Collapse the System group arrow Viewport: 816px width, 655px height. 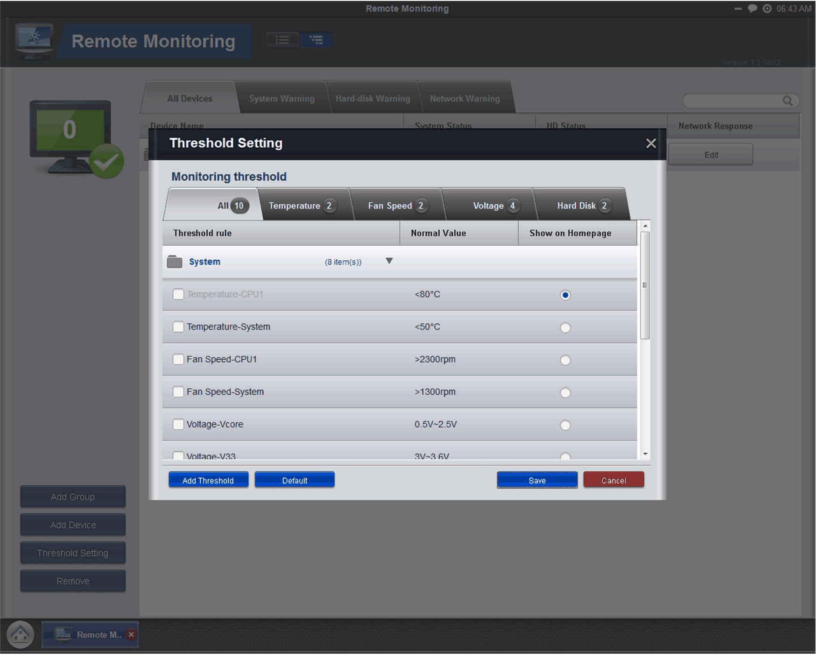[389, 261]
